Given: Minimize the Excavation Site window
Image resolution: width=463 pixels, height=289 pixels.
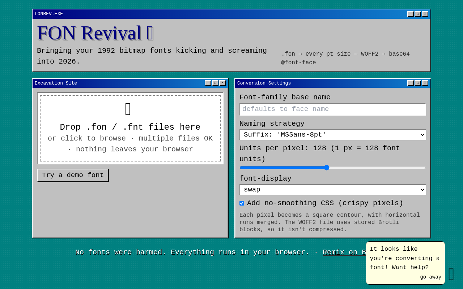Looking at the screenshot, I should 208,83.
